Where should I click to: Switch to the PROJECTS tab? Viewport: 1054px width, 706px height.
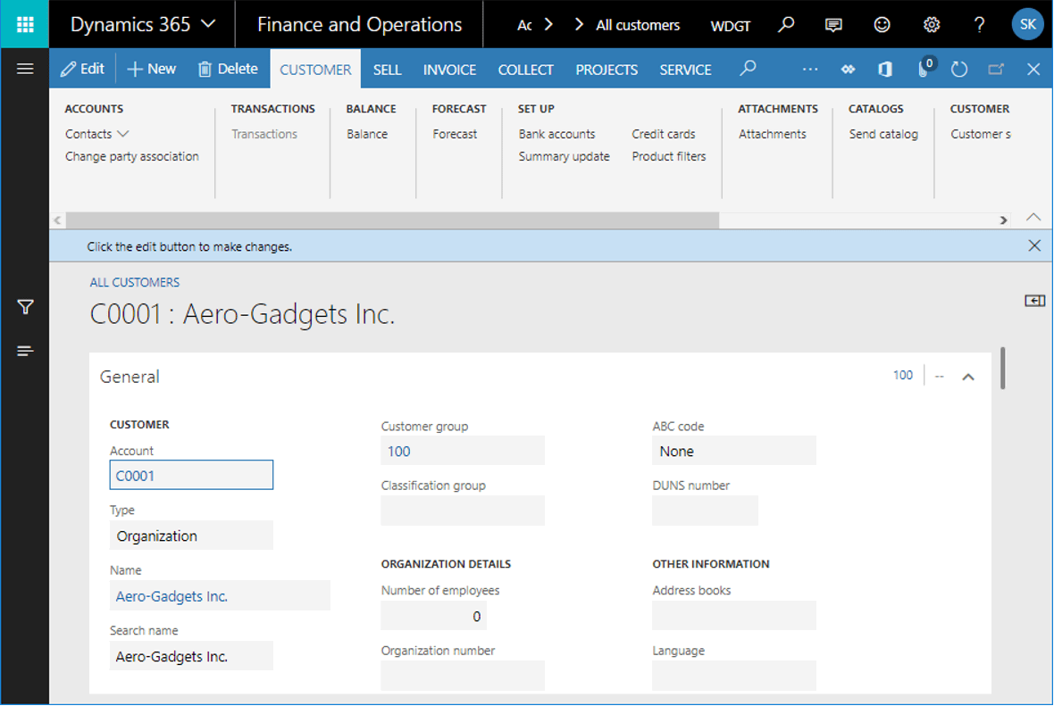(606, 70)
